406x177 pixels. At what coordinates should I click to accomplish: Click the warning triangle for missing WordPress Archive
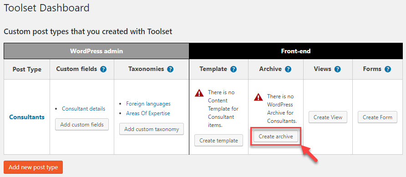[259, 97]
